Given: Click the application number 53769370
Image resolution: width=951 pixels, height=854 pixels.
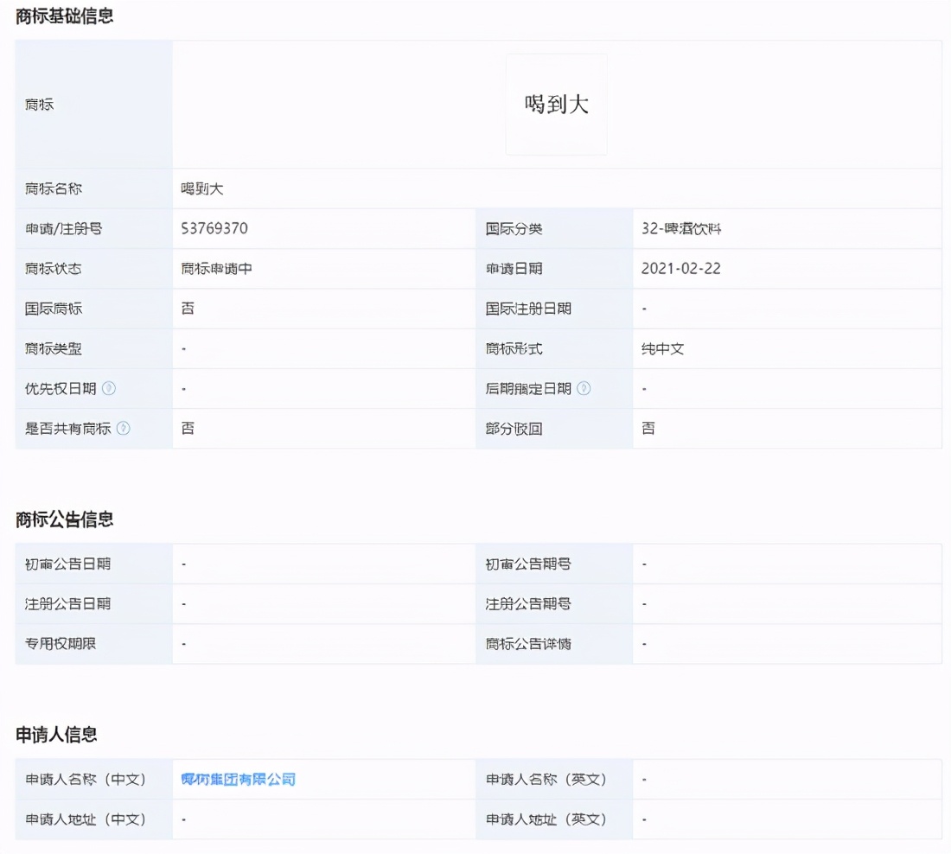Looking at the screenshot, I should 214,229.
